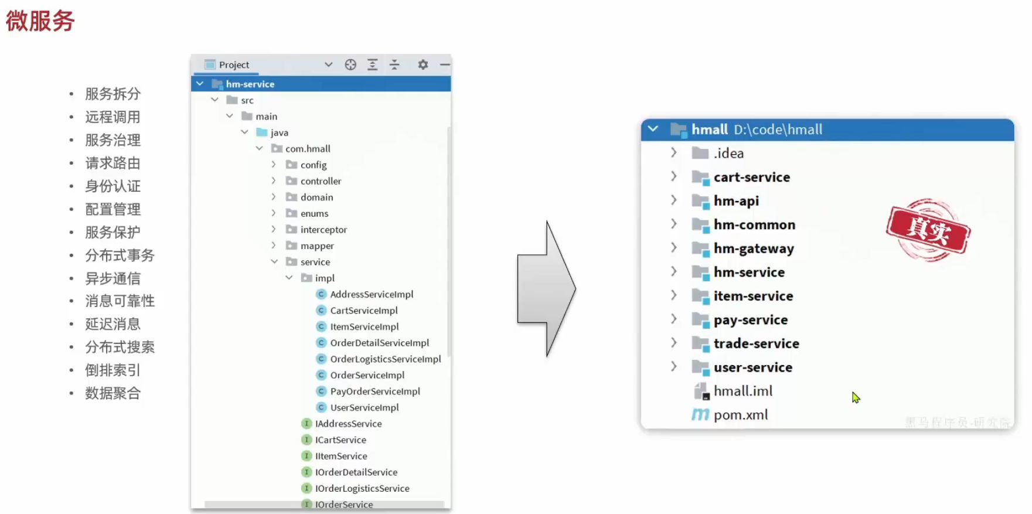Select the trade-service module
Image resolution: width=1032 pixels, height=514 pixels.
(x=756, y=343)
